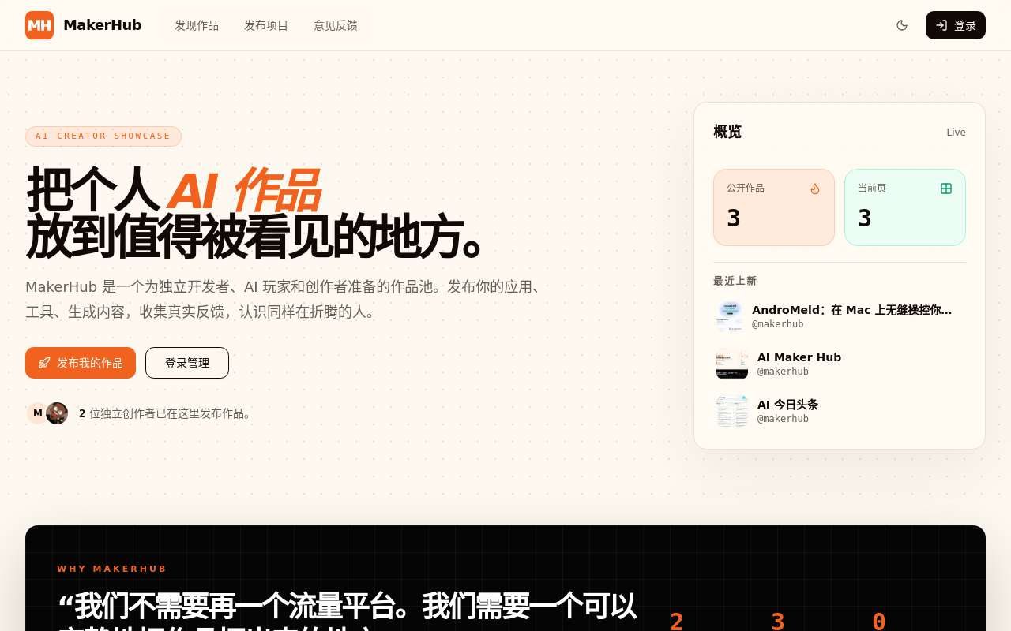The height and width of the screenshot is (631, 1011).
Task: Click the 登录管理 button
Action: (187, 363)
